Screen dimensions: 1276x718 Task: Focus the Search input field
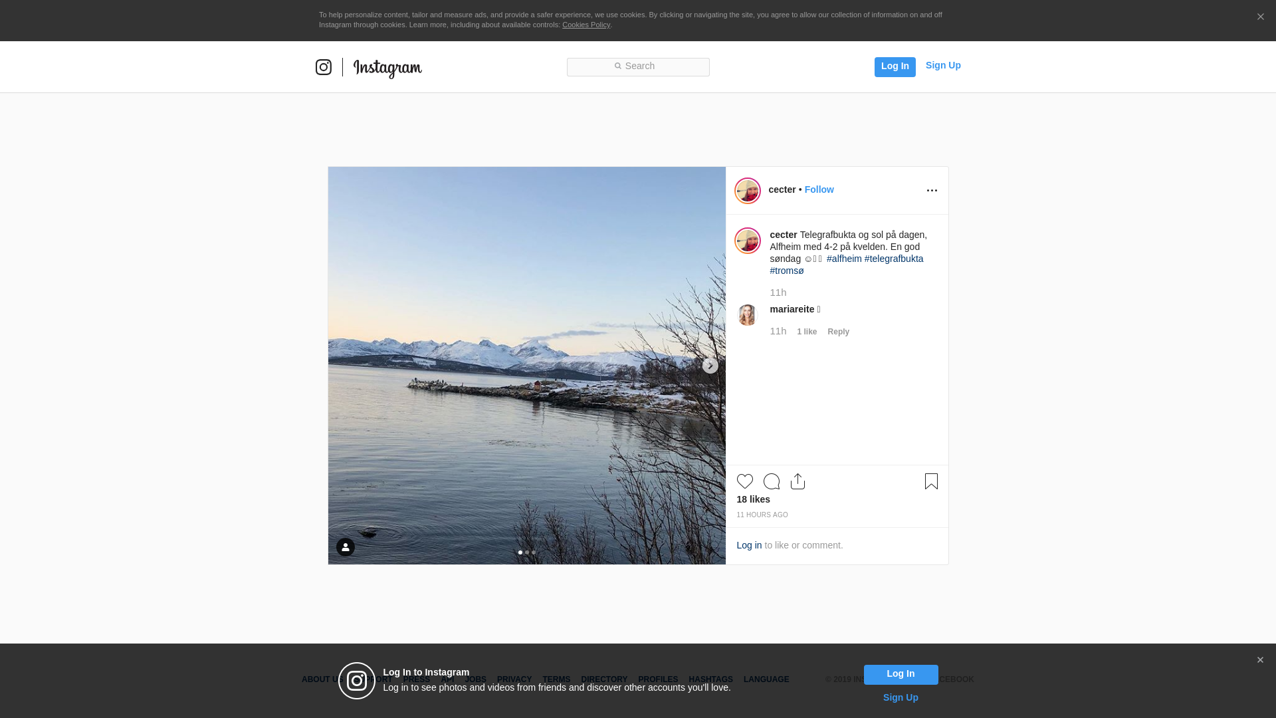pyautogui.click(x=638, y=66)
